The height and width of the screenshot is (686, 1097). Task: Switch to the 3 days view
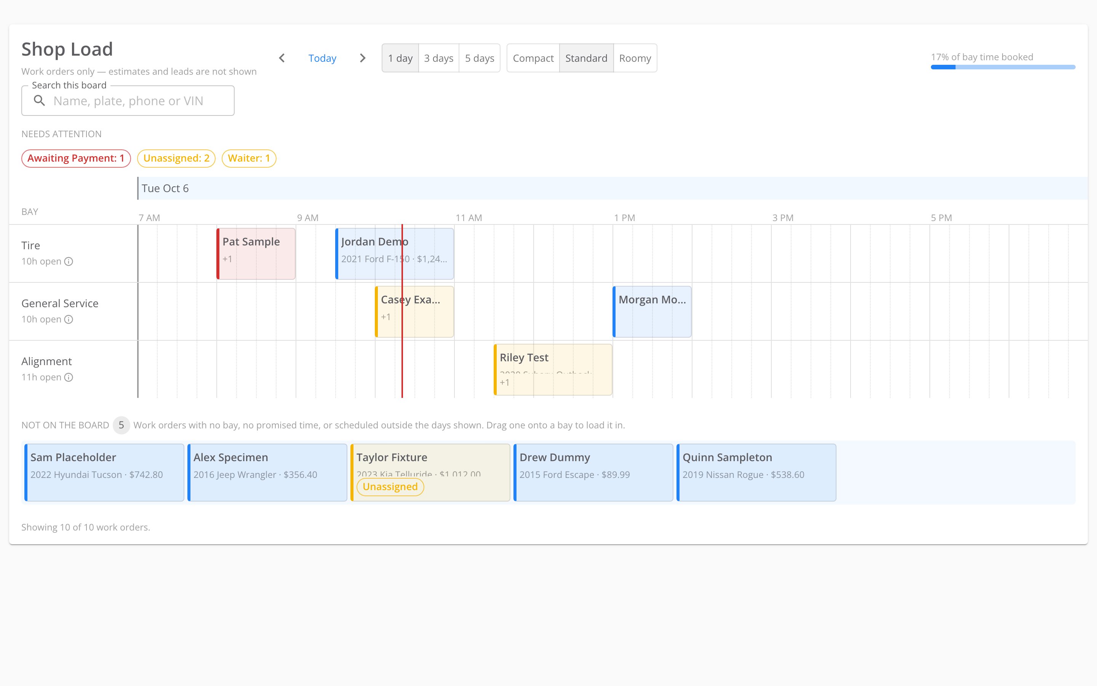(439, 58)
